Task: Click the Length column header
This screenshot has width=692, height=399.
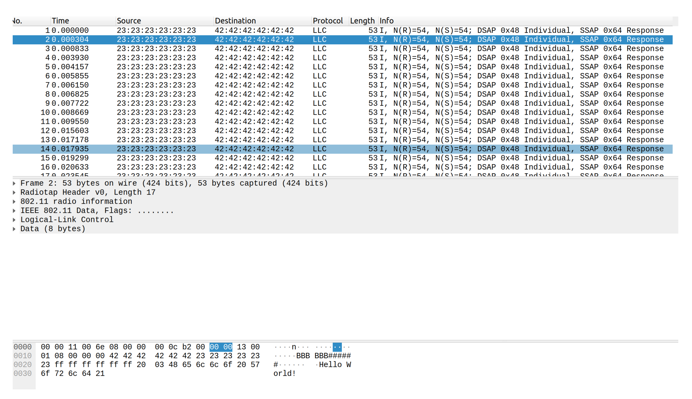Action: pos(362,21)
